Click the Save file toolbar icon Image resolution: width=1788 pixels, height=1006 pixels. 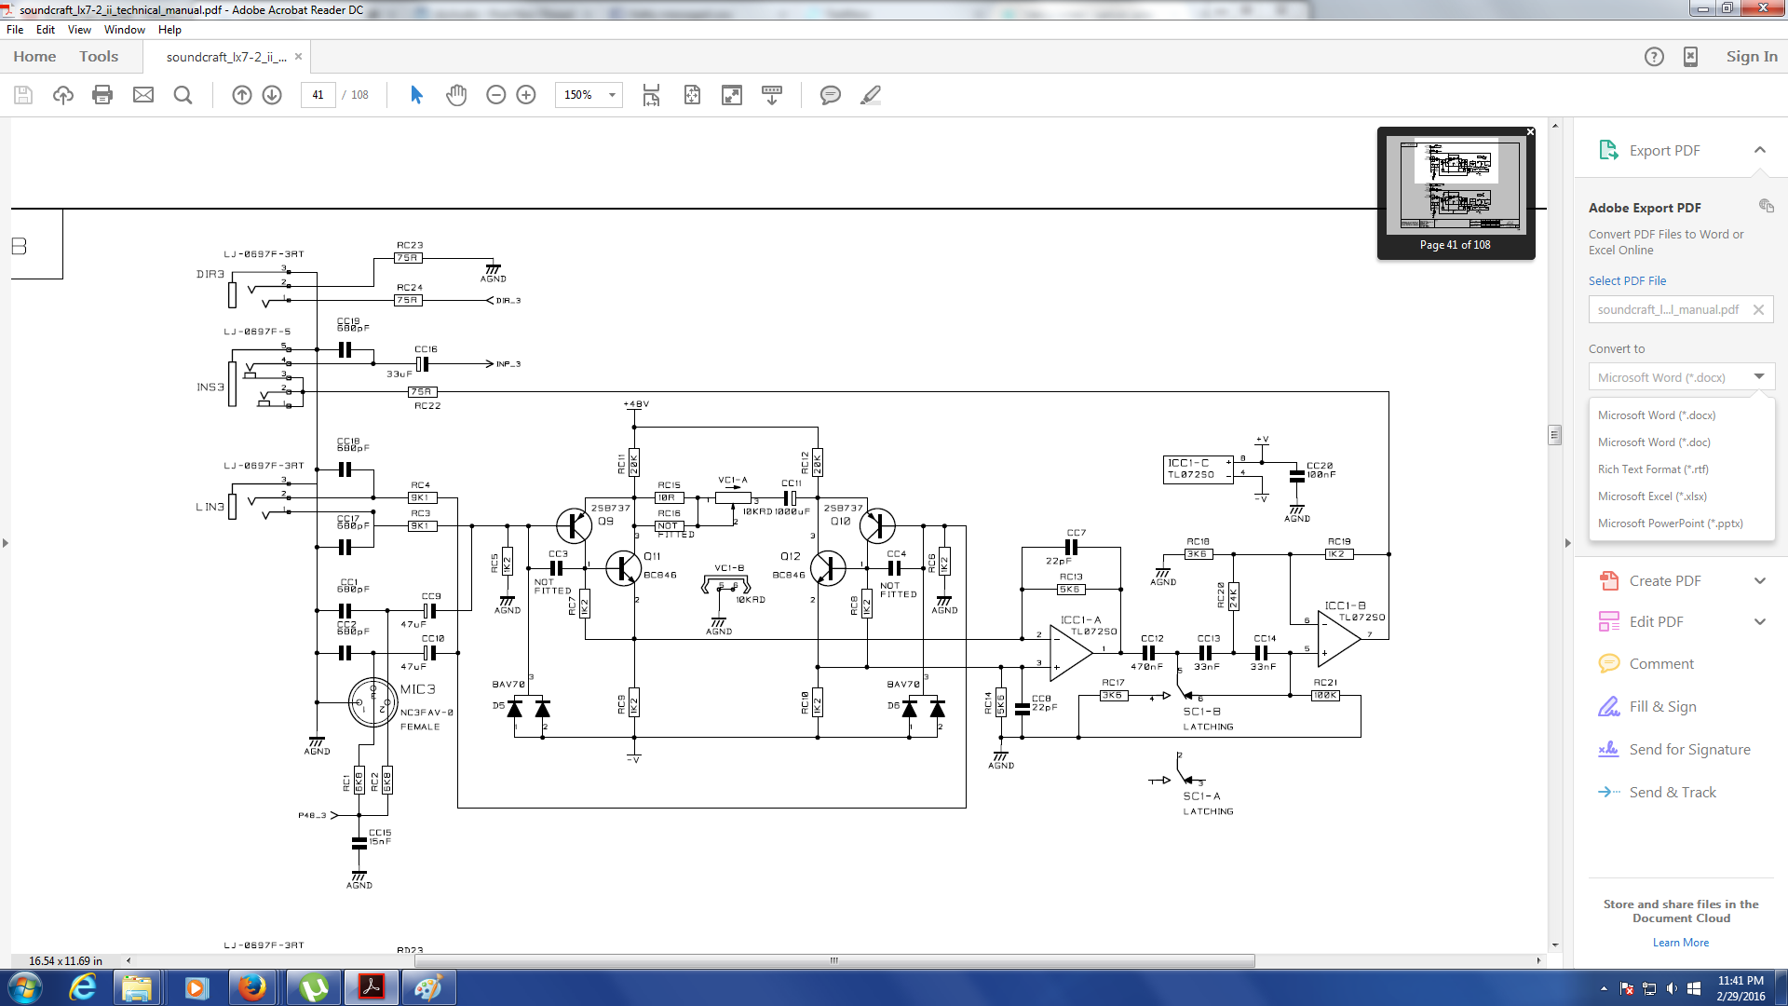click(x=23, y=95)
